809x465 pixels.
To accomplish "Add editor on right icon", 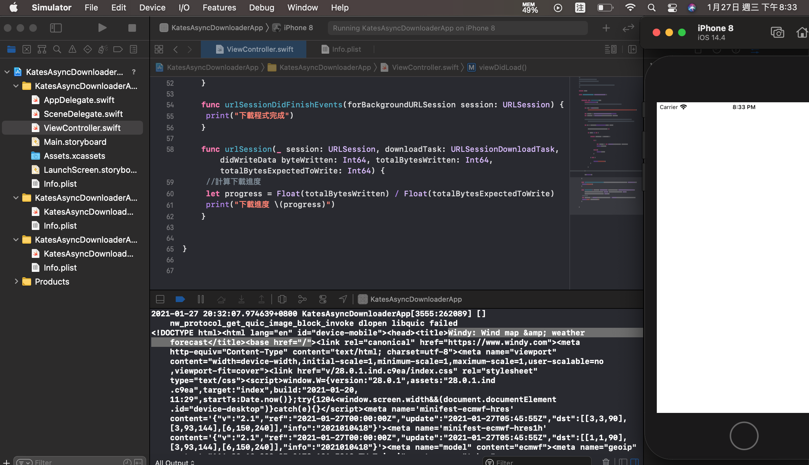I will (x=632, y=49).
